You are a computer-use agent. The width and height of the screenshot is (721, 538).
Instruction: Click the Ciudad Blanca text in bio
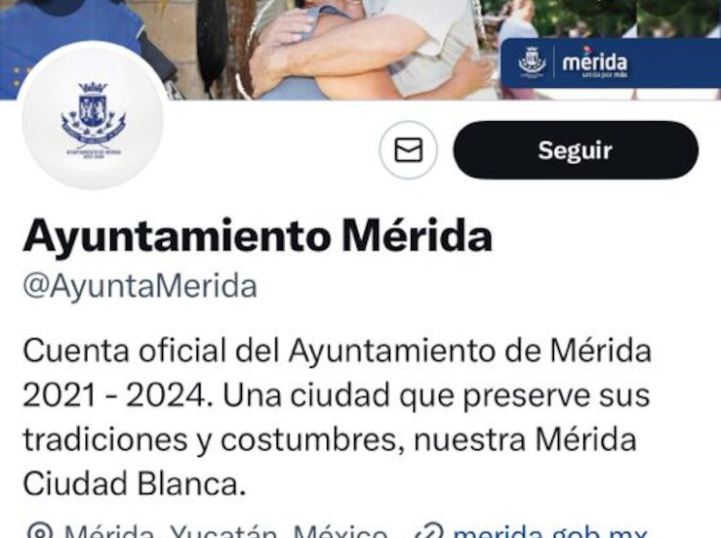[x=132, y=484]
